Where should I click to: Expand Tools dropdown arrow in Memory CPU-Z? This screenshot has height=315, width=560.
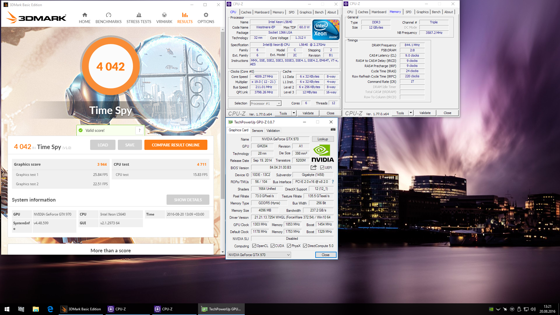click(x=411, y=113)
